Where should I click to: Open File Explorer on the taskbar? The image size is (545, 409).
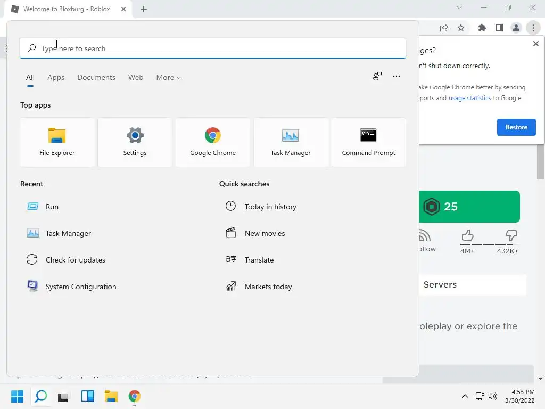(x=111, y=396)
